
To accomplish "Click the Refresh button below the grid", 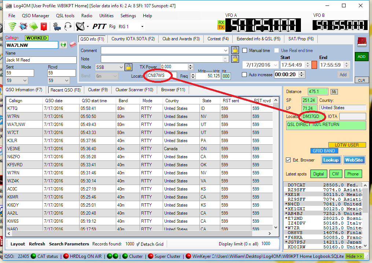I will coord(37,244).
